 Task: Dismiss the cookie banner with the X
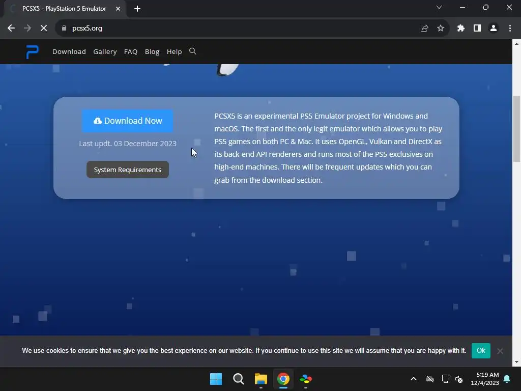click(x=500, y=351)
